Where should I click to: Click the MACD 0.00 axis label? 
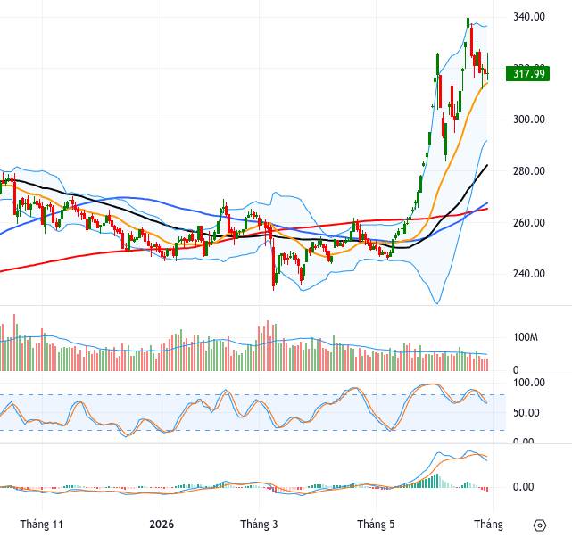[523, 487]
